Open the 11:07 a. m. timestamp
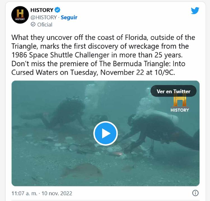Viewport: 210px width, 201px height. point(24,193)
